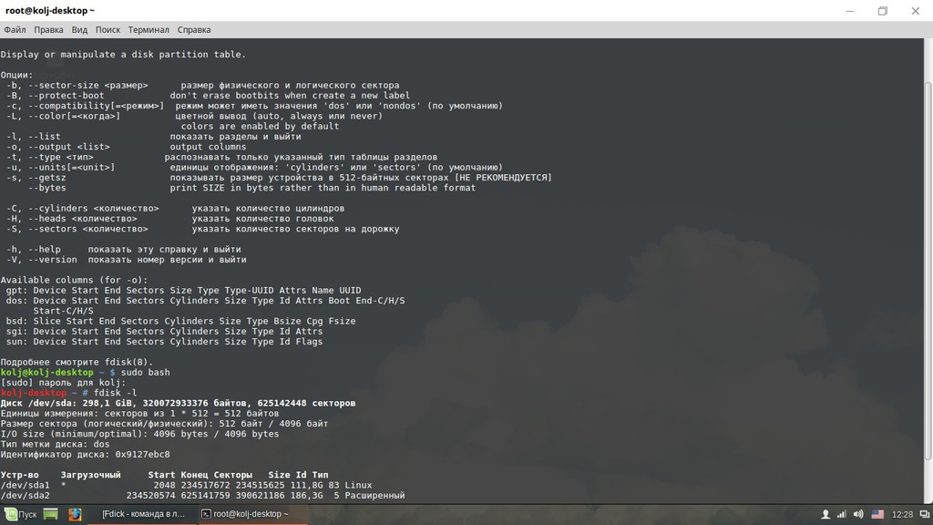Restore down the terminal window
Image resolution: width=933 pixels, height=525 pixels.
pos(882,11)
